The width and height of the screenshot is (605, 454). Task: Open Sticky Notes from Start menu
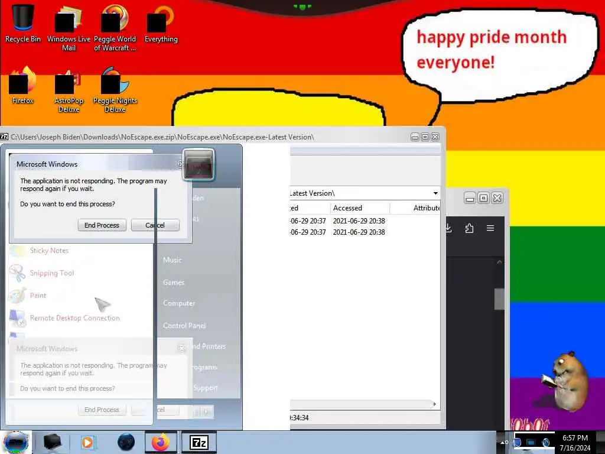pos(49,251)
